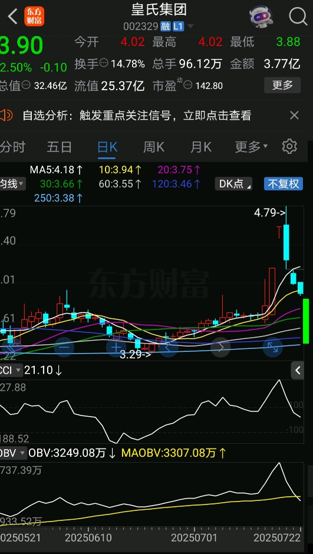Tap the 30:3.66 moving average label
Viewport: 313px width, 554px height.
click(61, 184)
